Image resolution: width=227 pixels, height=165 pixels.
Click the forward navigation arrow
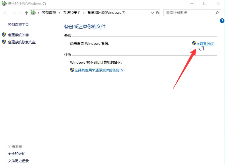(13, 13)
